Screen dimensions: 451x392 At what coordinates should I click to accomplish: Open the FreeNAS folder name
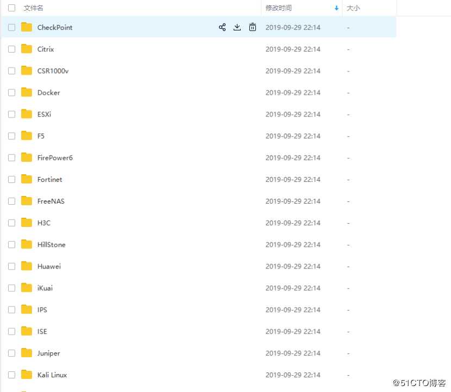[51, 201]
